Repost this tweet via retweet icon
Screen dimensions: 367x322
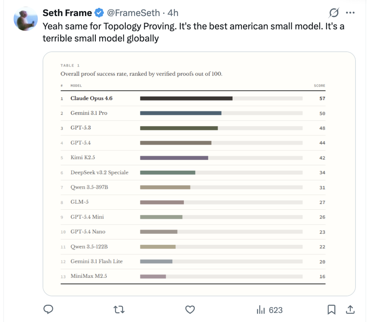click(119, 309)
